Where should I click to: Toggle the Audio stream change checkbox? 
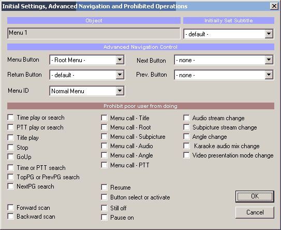point(186,118)
